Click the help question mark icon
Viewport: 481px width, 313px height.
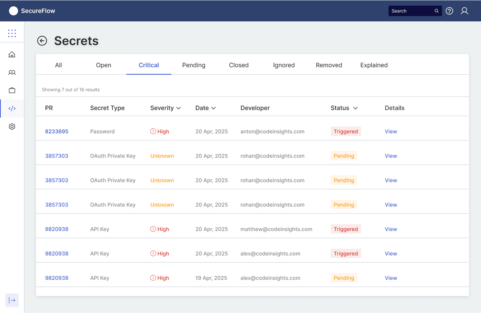coord(449,11)
